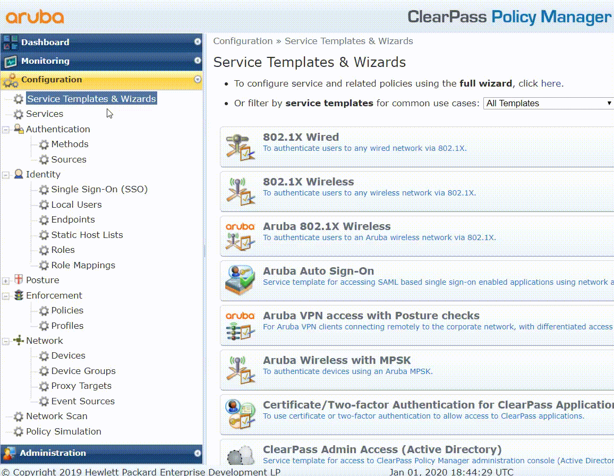
Task: Click the Dashboard panel icon
Action: 11,42
